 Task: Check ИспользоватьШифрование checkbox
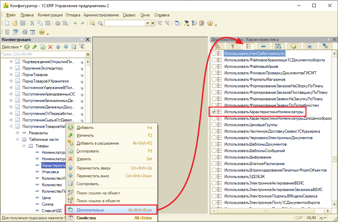coord(214,157)
